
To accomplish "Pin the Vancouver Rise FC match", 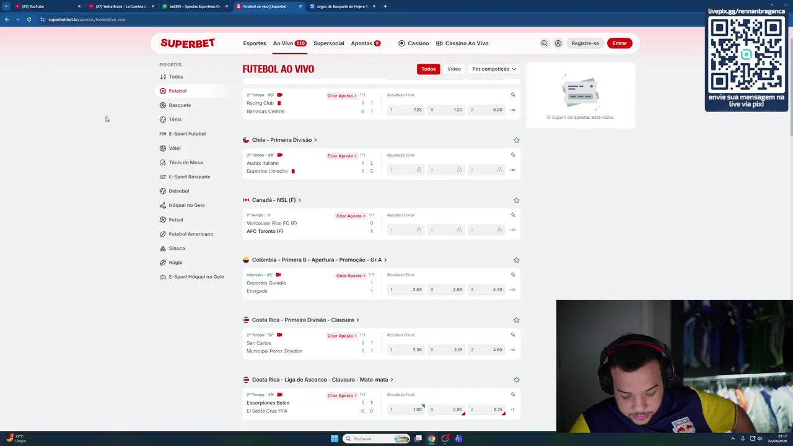I will point(513,215).
